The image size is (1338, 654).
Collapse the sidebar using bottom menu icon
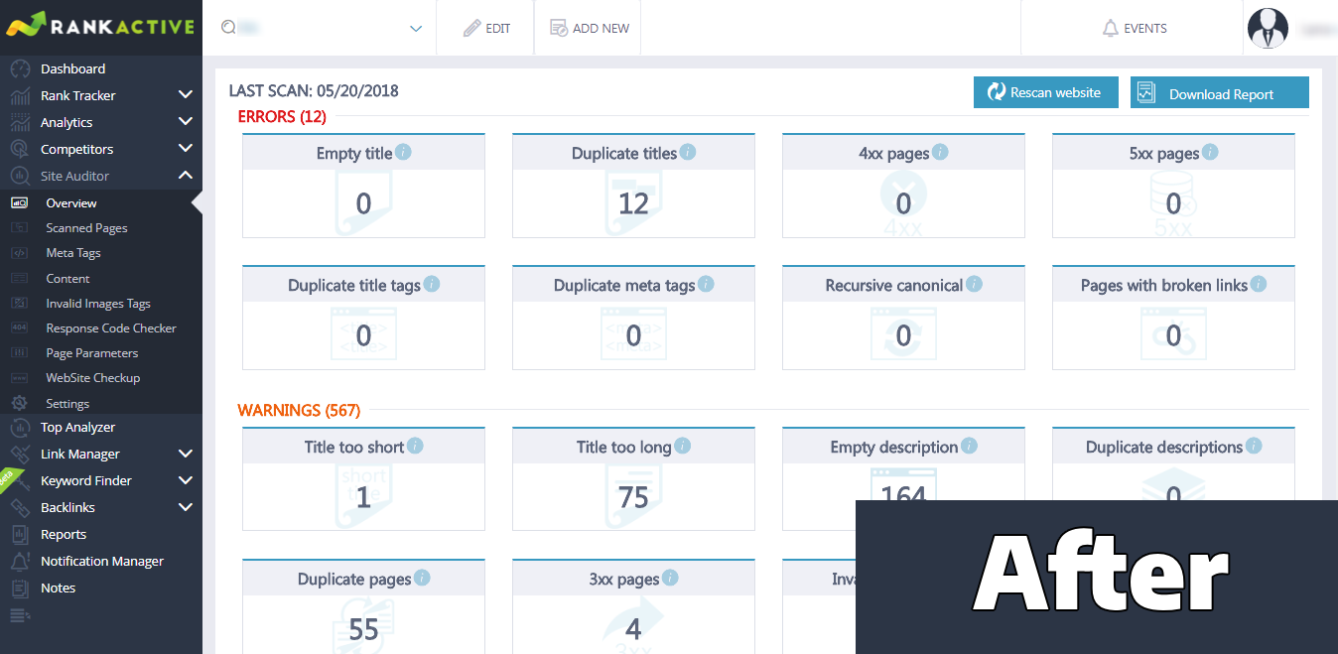click(x=20, y=616)
